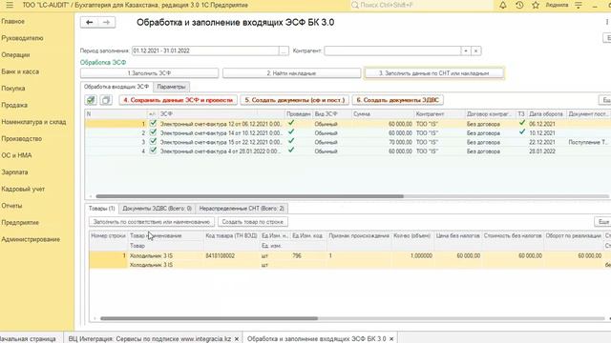Viewport: 611px width, 343px height.
Task: Open the hamburger main menu icon
Action: tap(10, 5)
